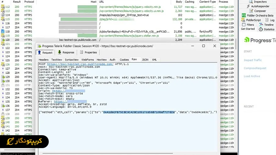Image resolution: width=276 pixels, height=155 pixels.
Task: Select the XML tab
Action: (155, 60)
